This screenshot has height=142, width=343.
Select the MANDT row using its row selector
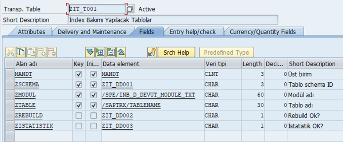(9, 74)
